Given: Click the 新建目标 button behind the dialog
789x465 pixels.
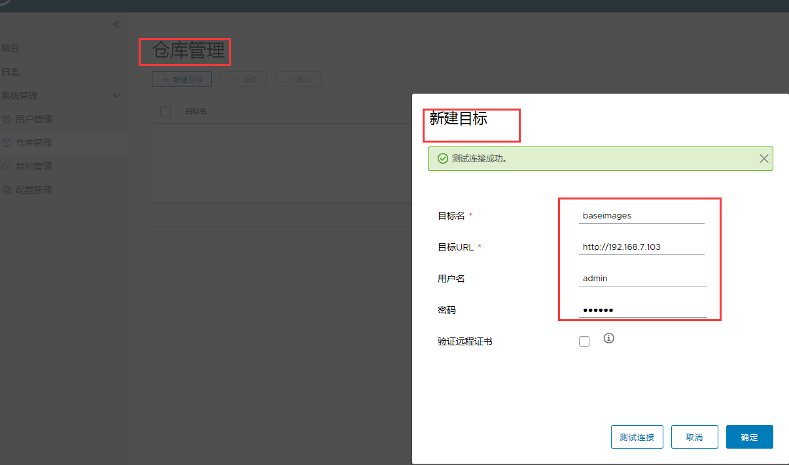Looking at the screenshot, I should [x=182, y=80].
